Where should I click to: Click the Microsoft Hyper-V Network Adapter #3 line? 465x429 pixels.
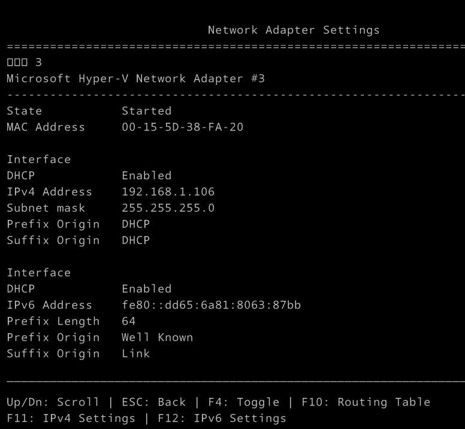(135, 78)
